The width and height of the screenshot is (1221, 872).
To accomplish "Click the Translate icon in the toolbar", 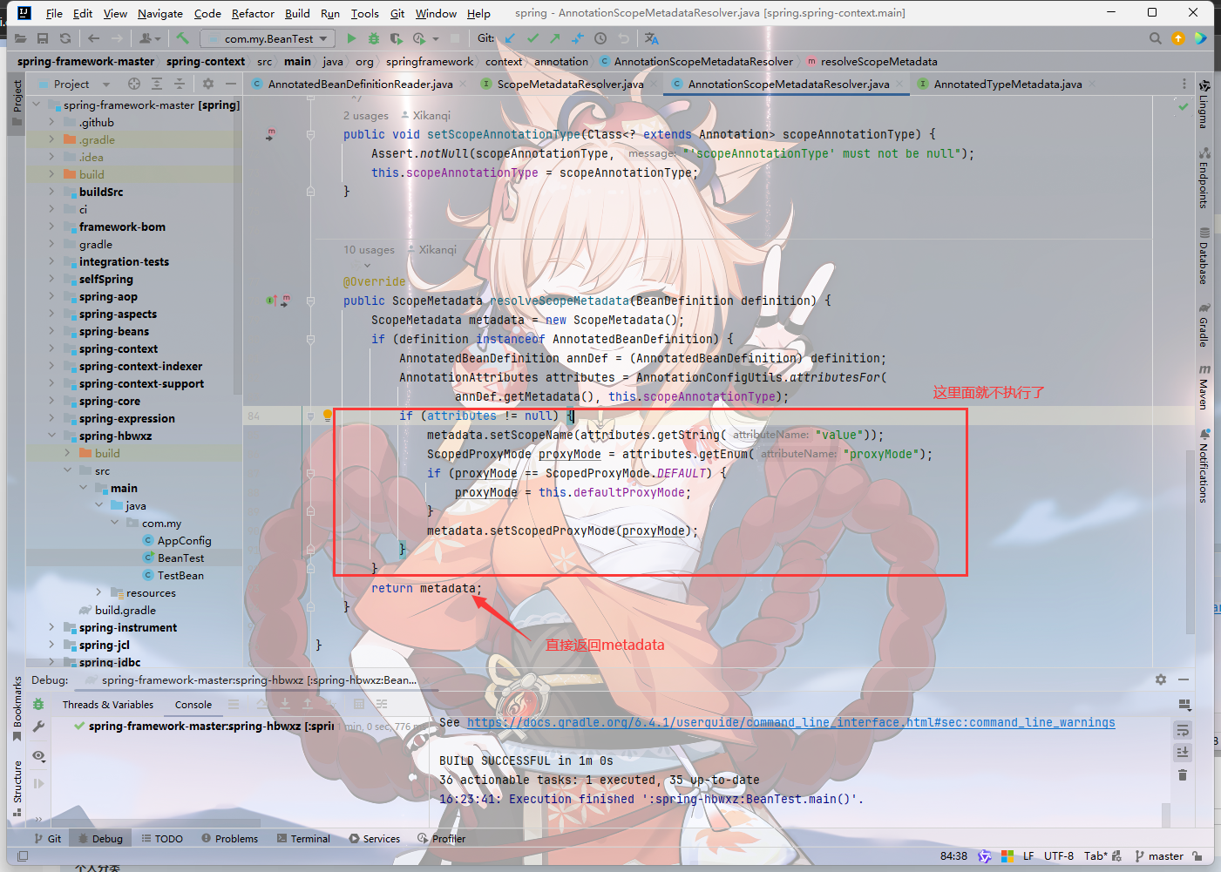I will coord(651,38).
